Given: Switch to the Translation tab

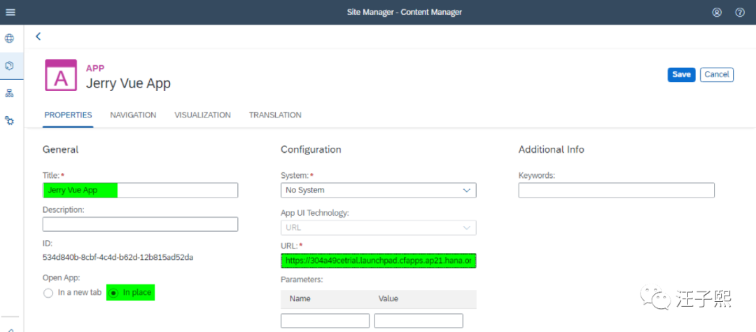Looking at the screenshot, I should click(275, 115).
